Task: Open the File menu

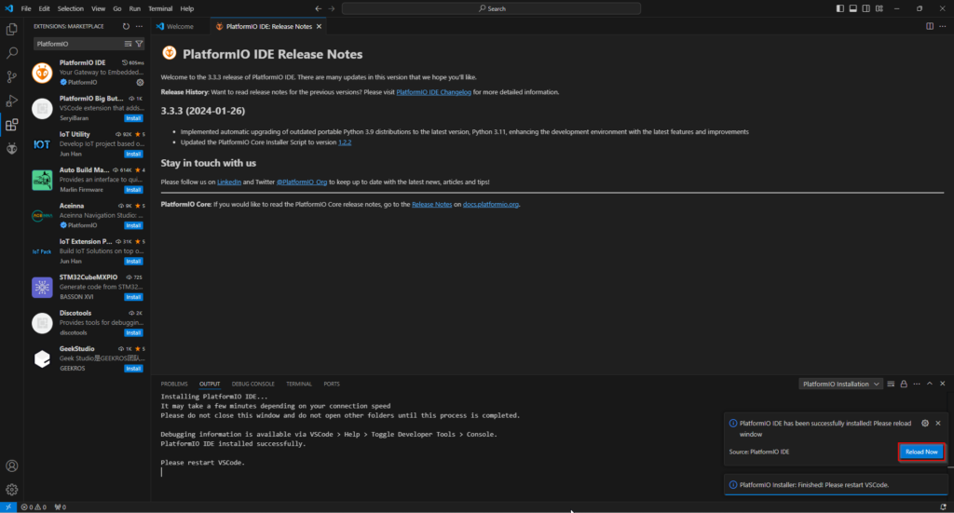Action: [x=26, y=8]
